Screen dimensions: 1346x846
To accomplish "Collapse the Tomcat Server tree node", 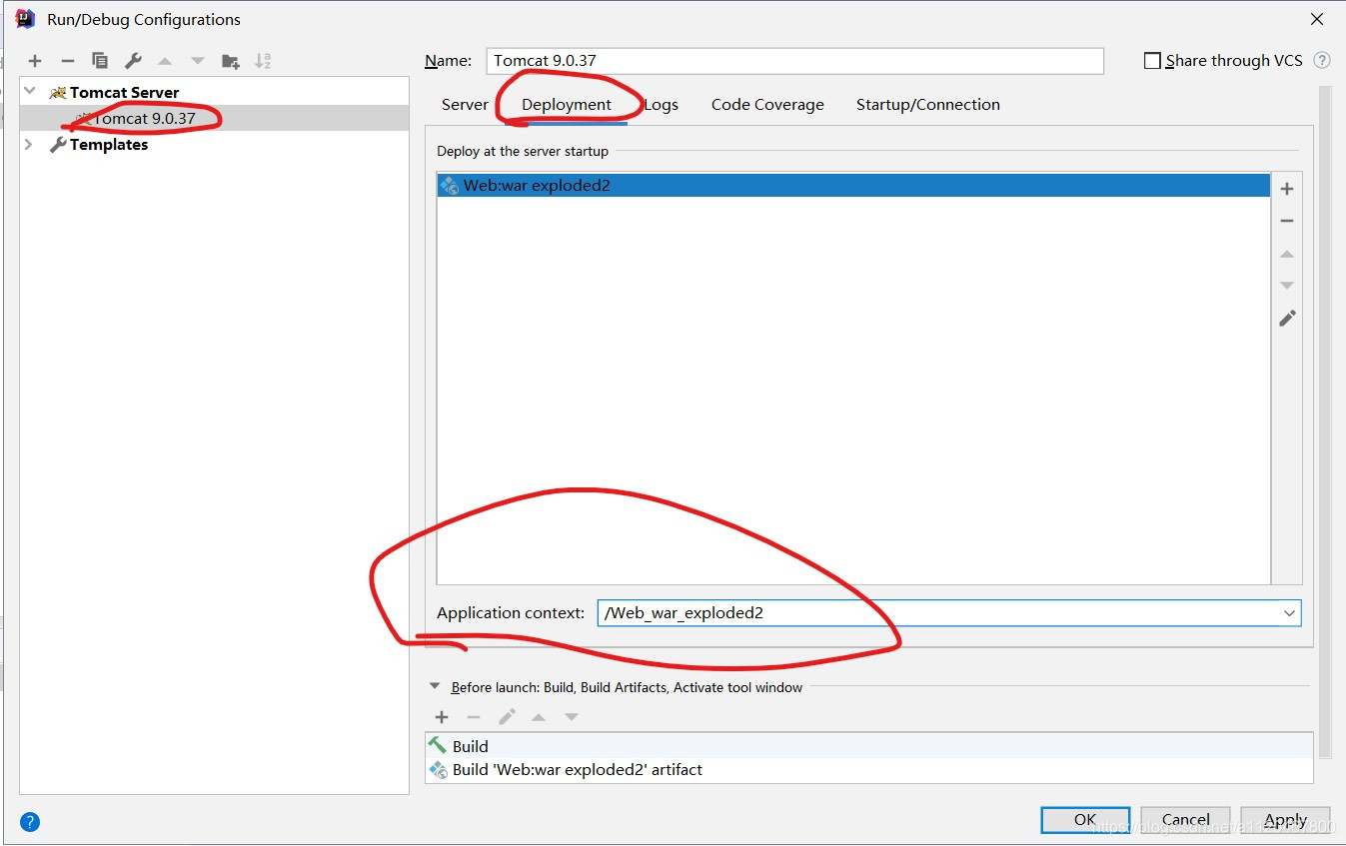I will click(29, 92).
